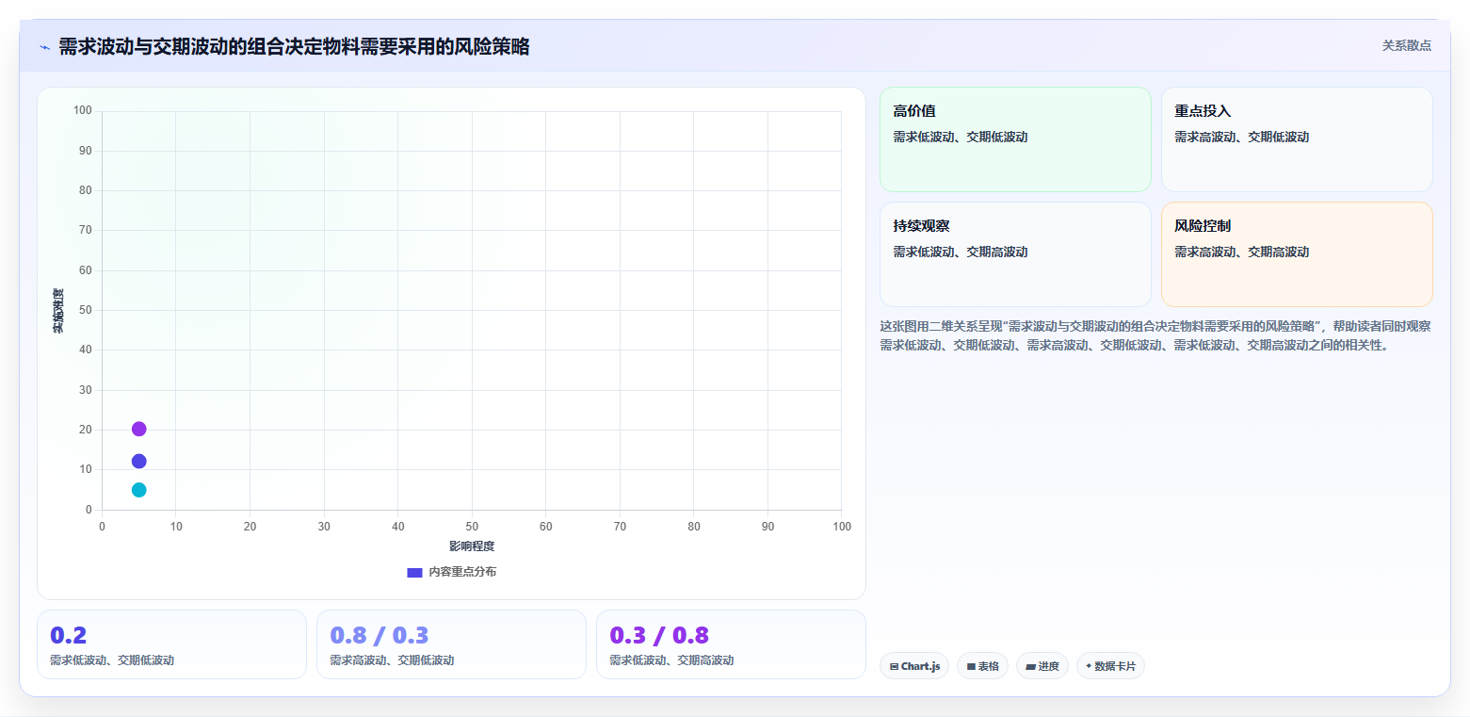Click 需求高波动、交期低波动 in the 重点投入 card
Screen dimensions: 1470x717
(x=1242, y=138)
